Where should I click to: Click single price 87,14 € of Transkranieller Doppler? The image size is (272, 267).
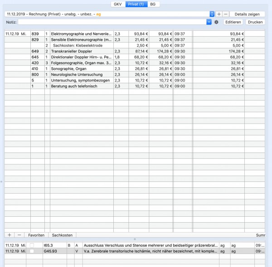click(141, 51)
